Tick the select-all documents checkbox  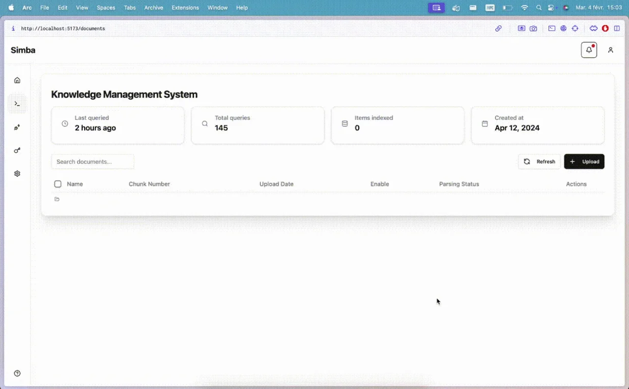(x=58, y=184)
